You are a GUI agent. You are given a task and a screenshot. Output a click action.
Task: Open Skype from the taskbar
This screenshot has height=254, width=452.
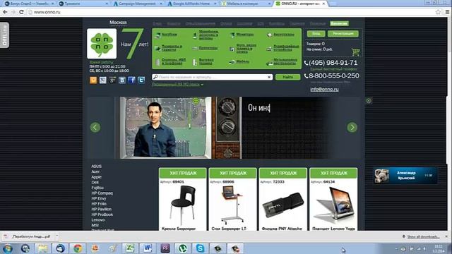200,248
